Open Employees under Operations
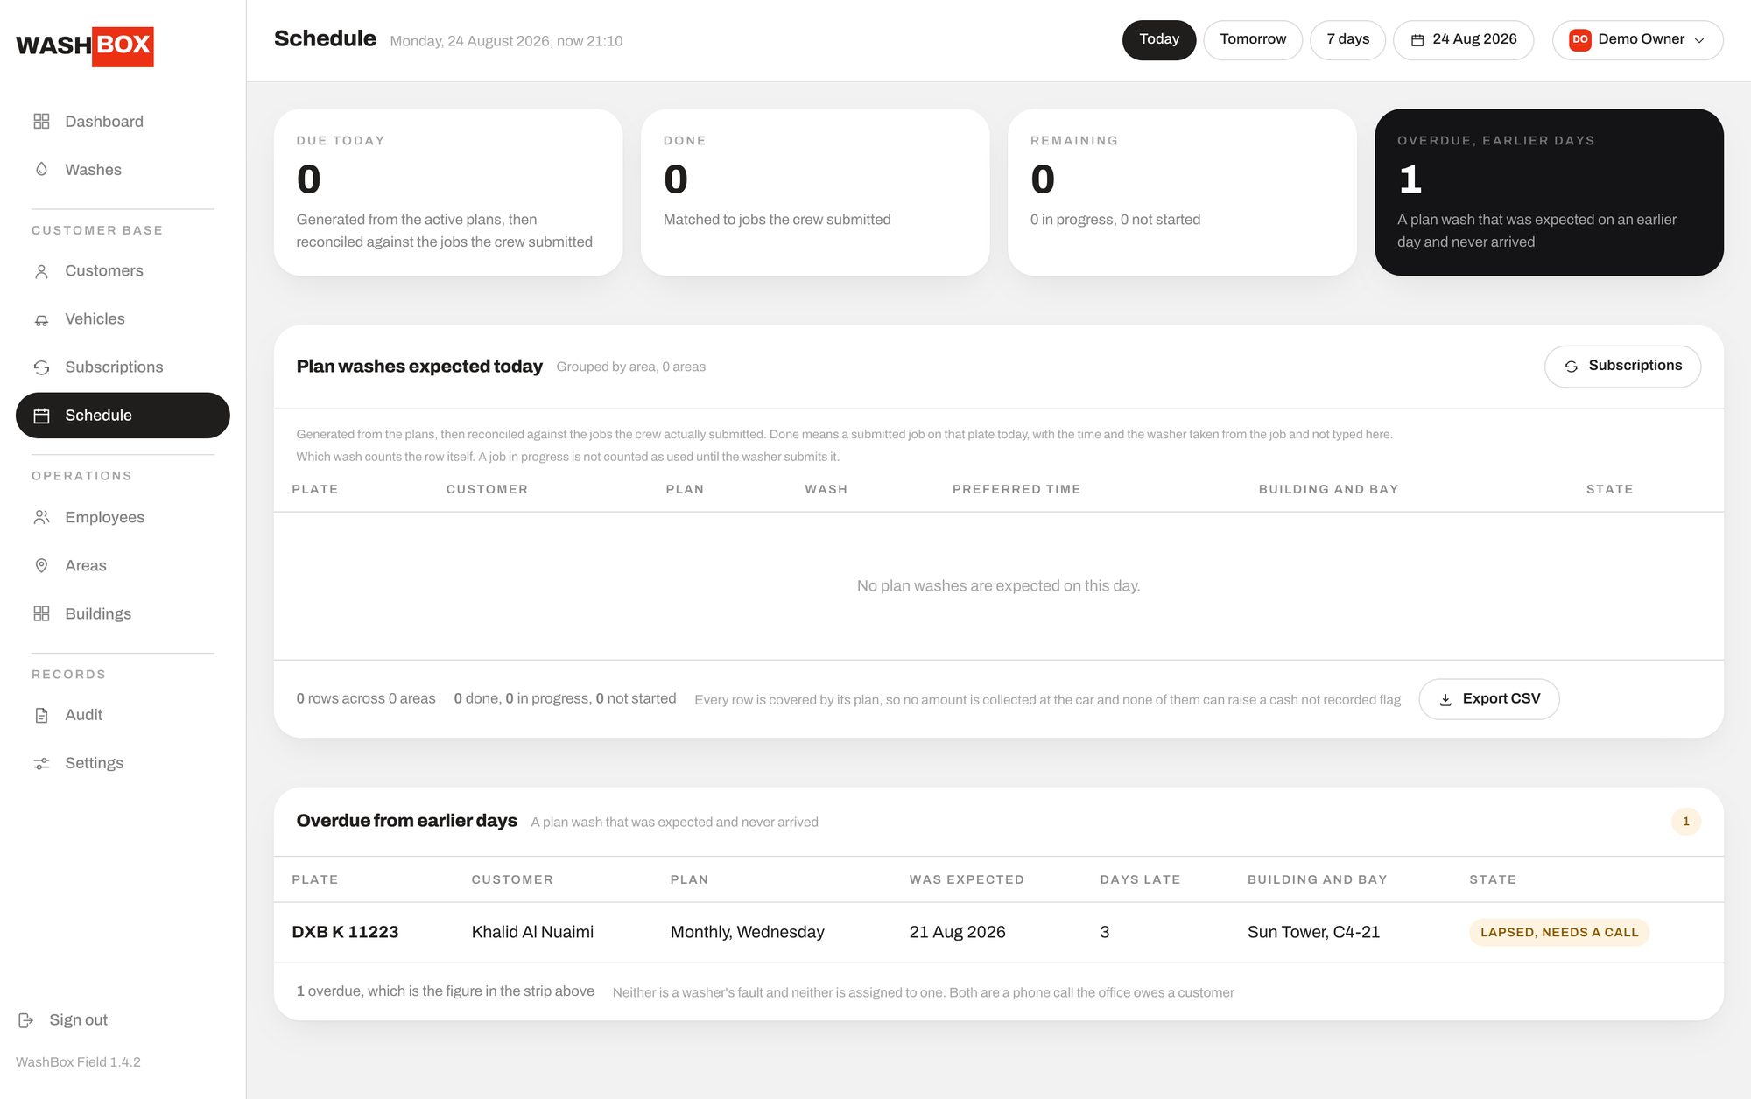1751x1099 pixels. (123, 517)
